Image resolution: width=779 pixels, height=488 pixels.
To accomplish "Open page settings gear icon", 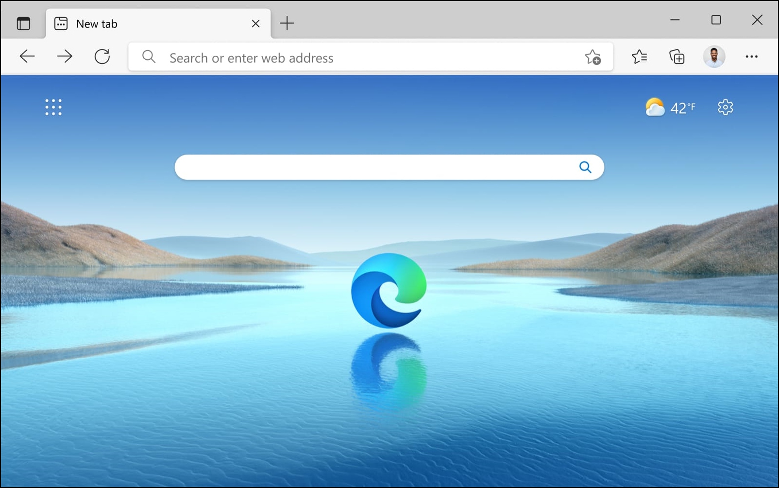I will (725, 107).
